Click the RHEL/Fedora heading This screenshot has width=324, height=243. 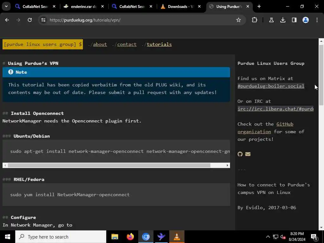pyautogui.click(x=29, y=179)
